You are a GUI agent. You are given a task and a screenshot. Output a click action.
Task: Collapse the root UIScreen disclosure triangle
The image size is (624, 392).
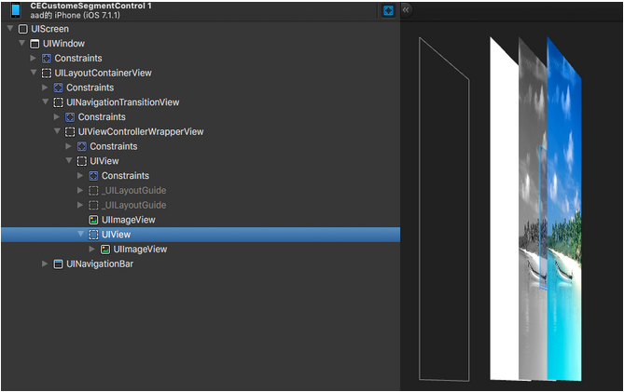coord(9,29)
